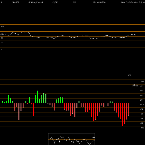Click the 60 label on MR axis
The width and height of the screenshot is (145, 145).
coord(142,91)
